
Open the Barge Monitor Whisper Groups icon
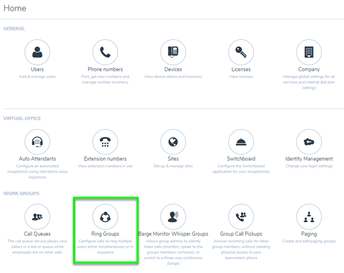(x=173, y=216)
